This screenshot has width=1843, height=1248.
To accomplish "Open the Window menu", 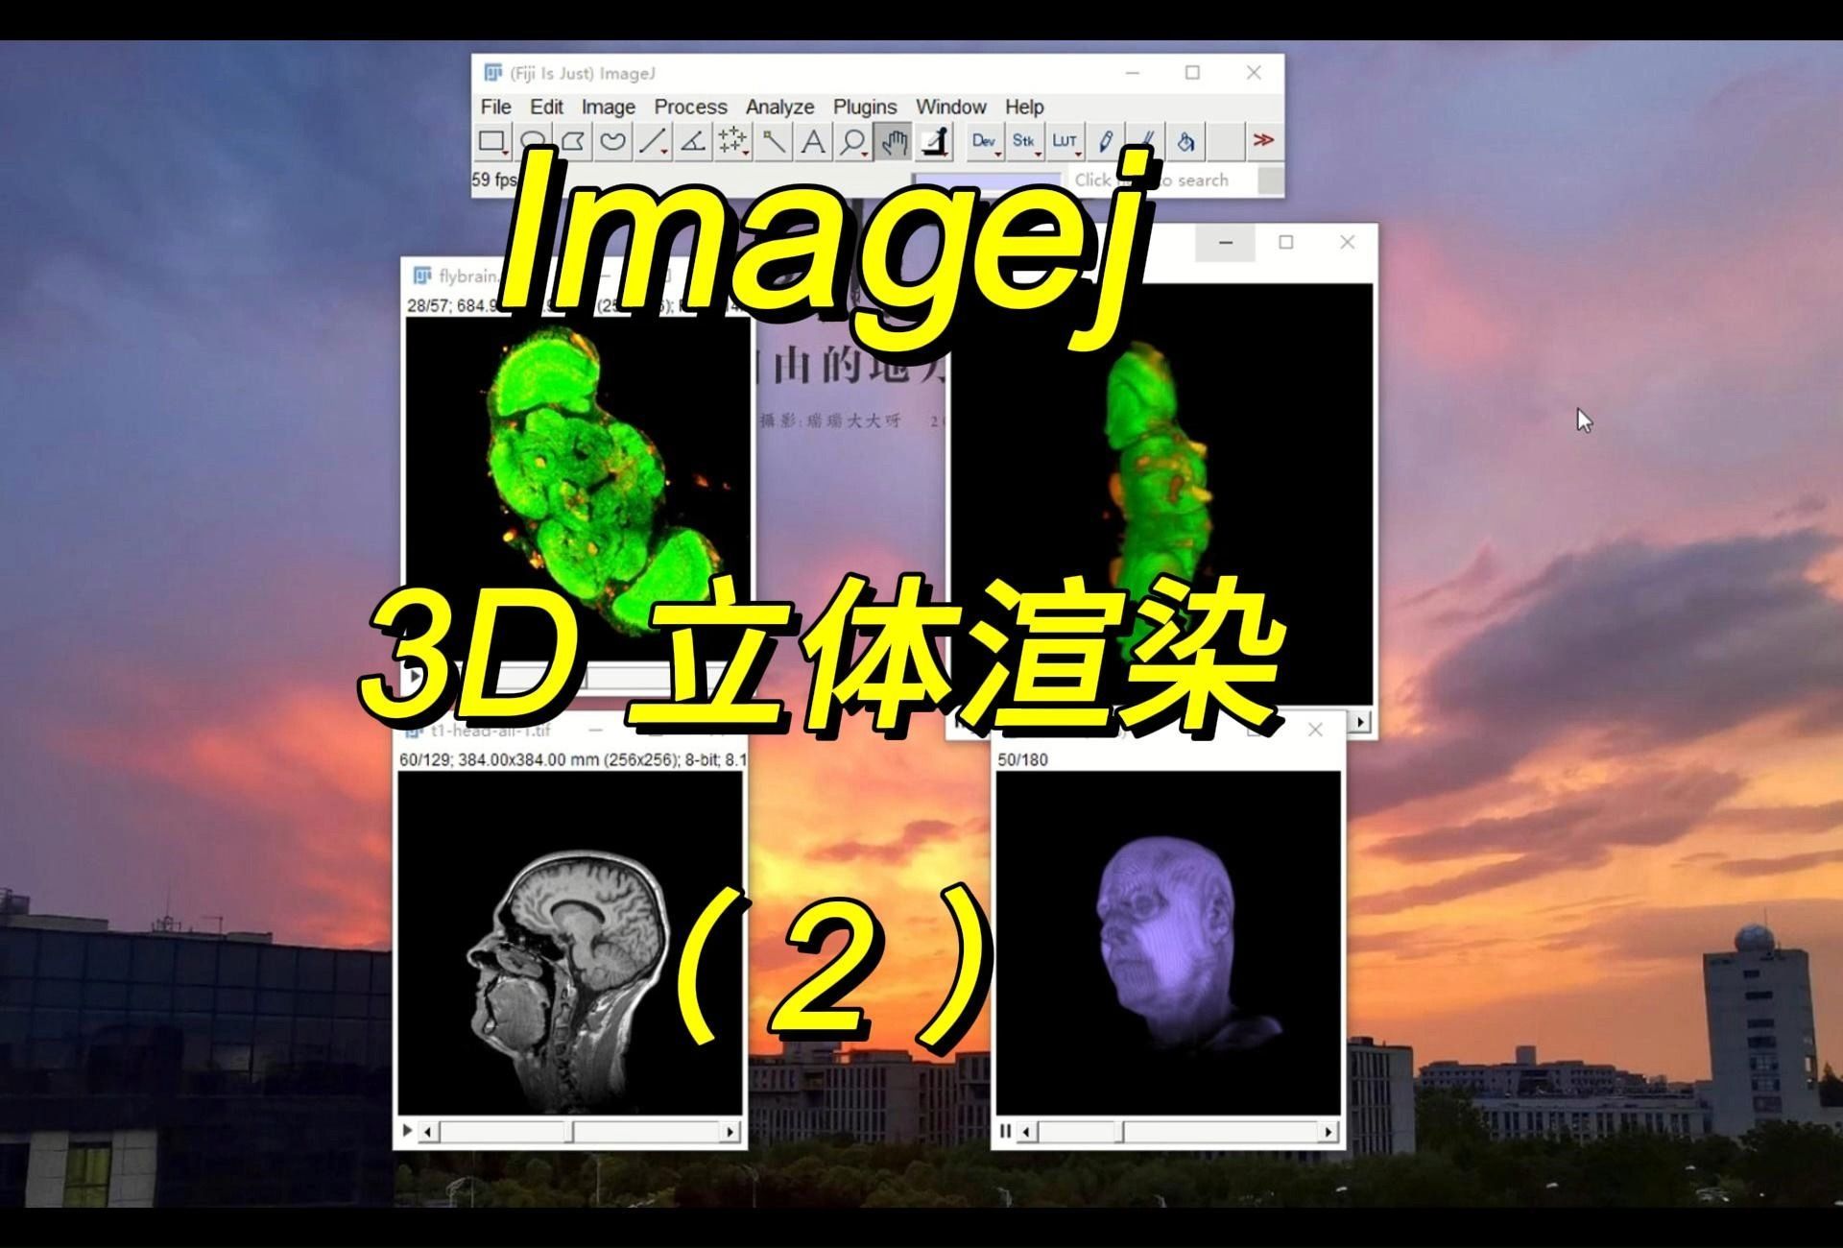I will click(x=951, y=107).
